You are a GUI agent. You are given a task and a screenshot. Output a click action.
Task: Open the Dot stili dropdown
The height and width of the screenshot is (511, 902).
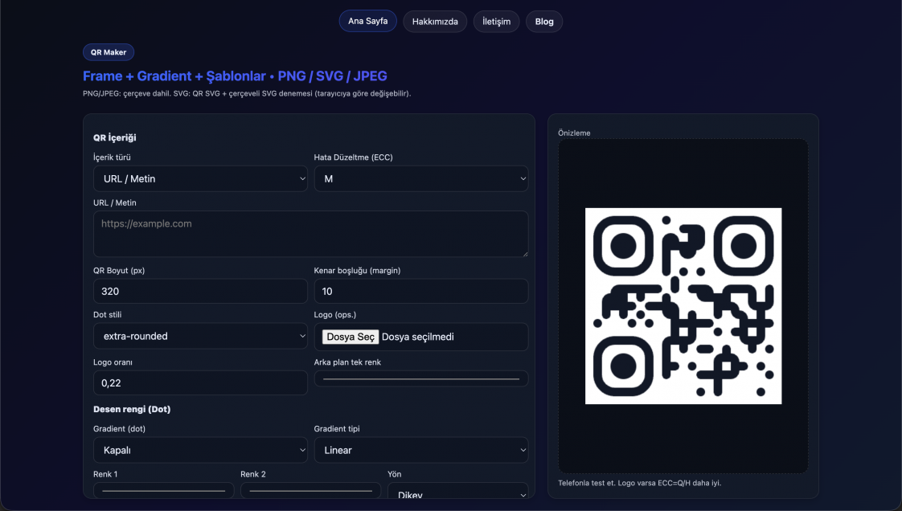tap(200, 337)
